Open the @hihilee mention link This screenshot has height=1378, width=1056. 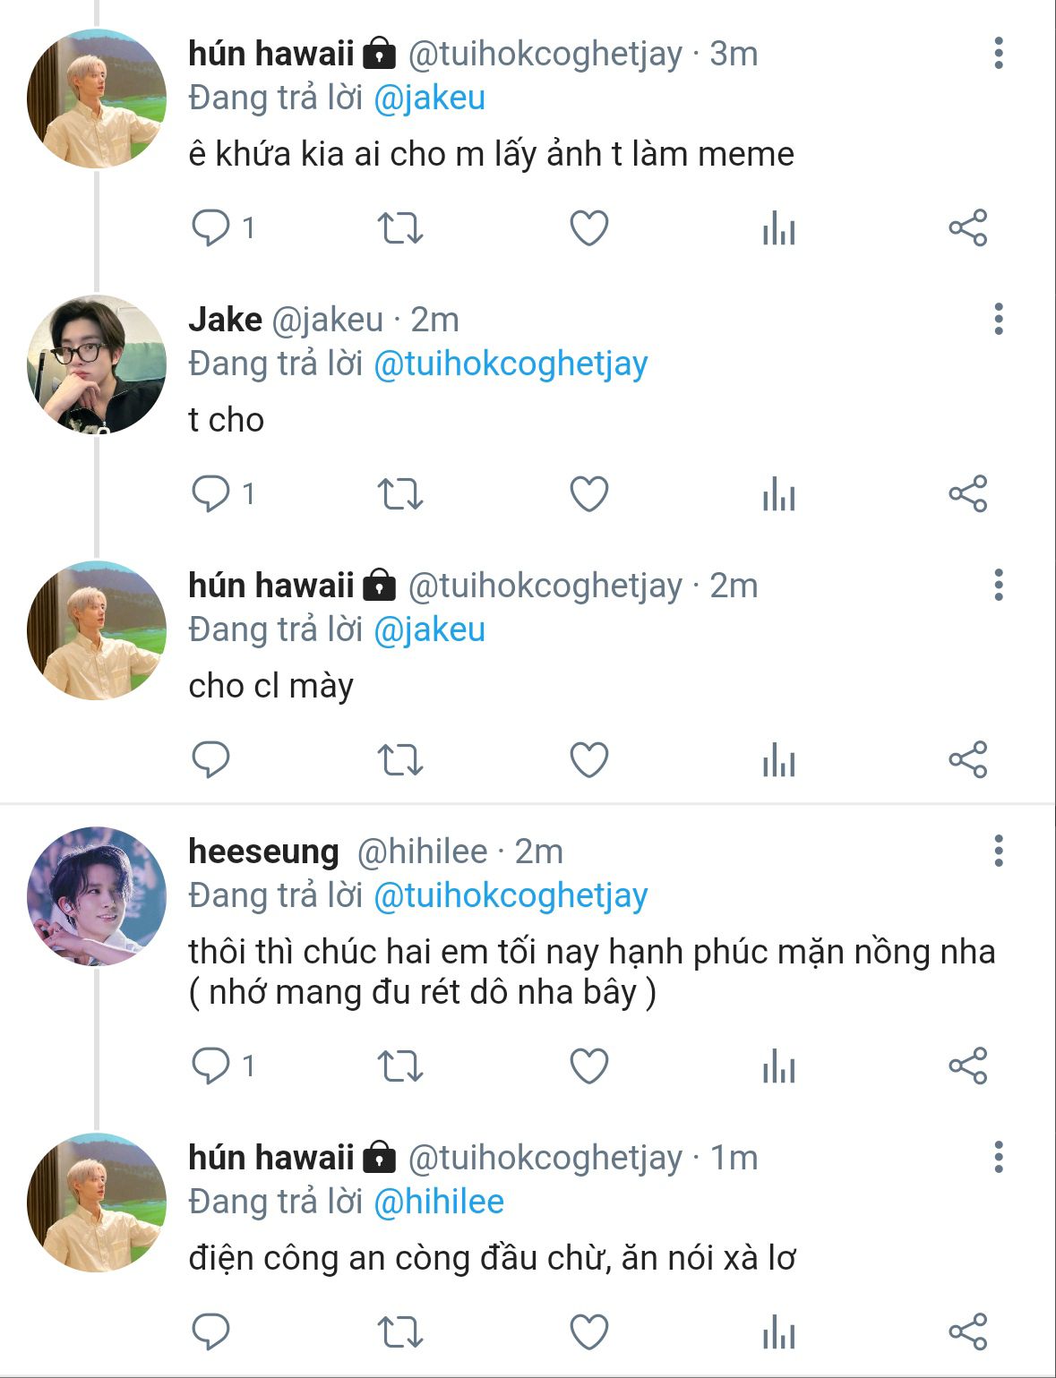438,1202
